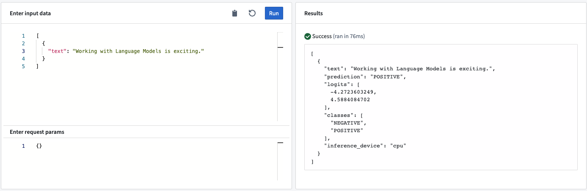Click the "logits" key in results
Screen dimensions: 587x191
pyautogui.click(x=336, y=84)
